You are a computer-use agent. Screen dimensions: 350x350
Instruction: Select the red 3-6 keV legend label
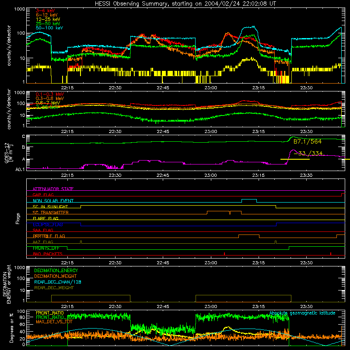click(45, 10)
